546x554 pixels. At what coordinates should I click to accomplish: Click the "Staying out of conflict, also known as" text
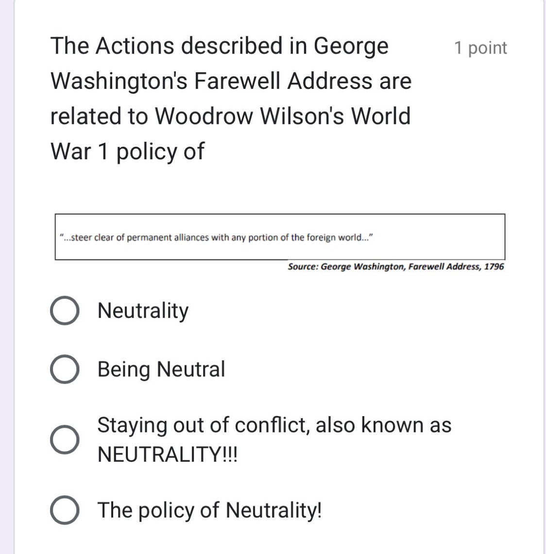274,425
